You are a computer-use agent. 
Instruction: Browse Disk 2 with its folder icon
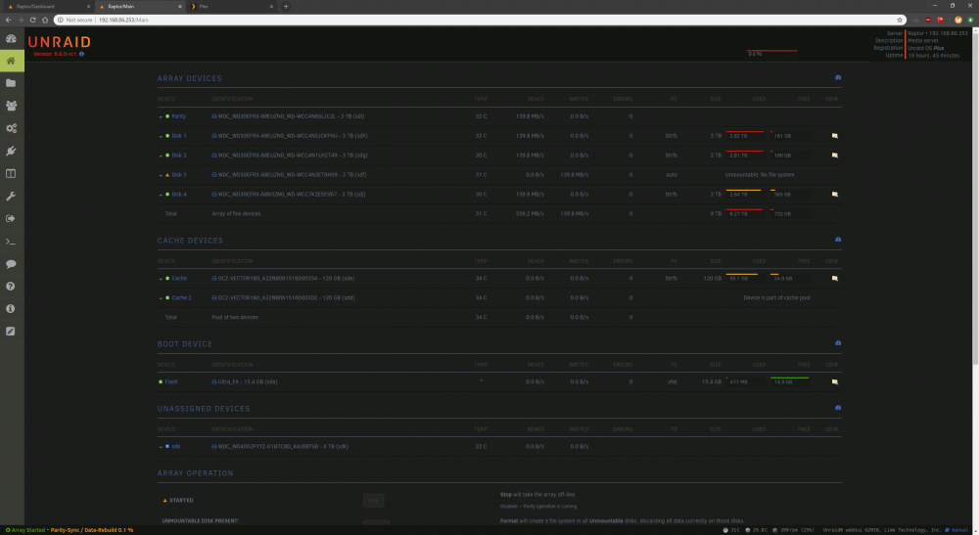coord(835,156)
